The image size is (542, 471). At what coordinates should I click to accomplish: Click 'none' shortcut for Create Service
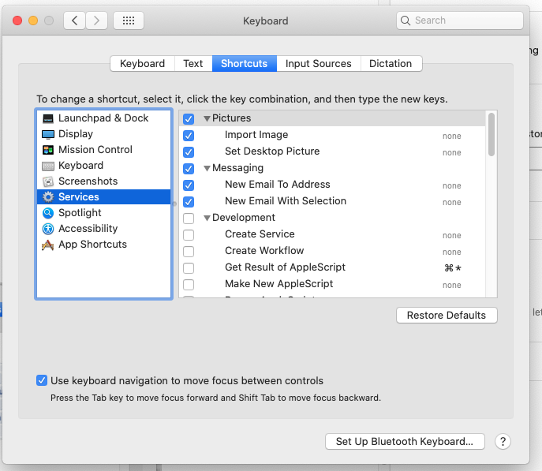(452, 236)
